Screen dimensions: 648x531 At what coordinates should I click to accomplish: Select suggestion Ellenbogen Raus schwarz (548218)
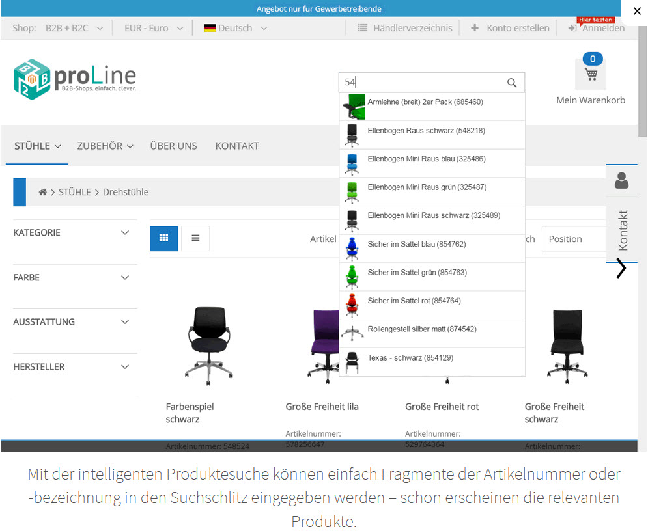pyautogui.click(x=432, y=135)
